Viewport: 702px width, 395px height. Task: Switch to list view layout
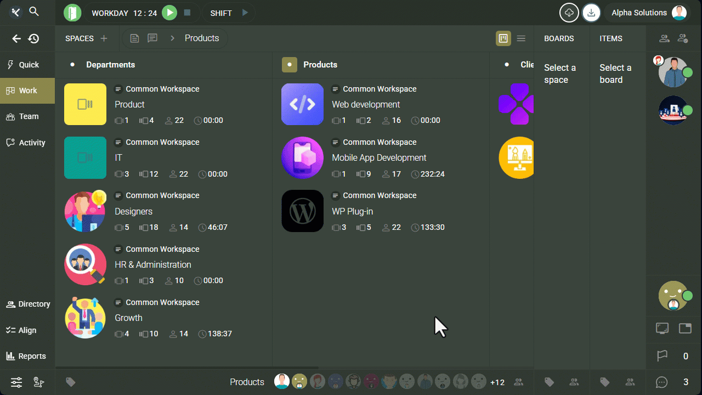click(x=521, y=38)
